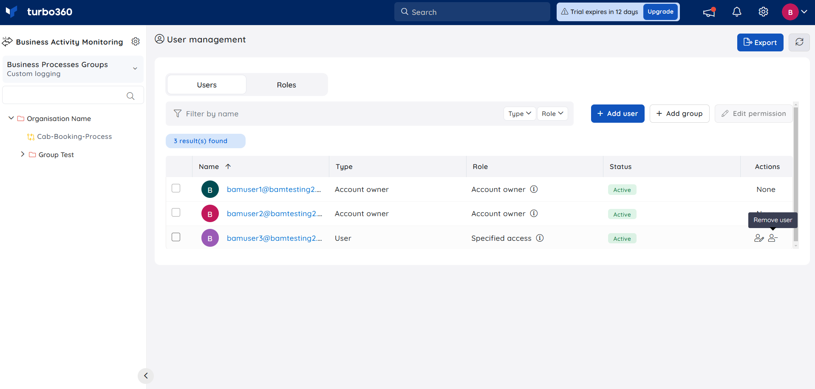Switch to the Users tab
The height and width of the screenshot is (389, 815).
tap(207, 85)
